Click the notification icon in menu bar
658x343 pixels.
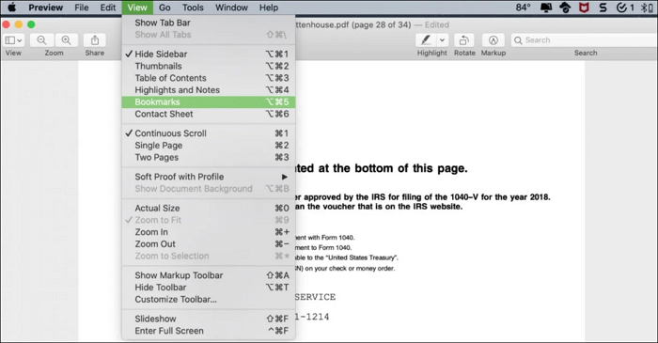(x=546, y=8)
